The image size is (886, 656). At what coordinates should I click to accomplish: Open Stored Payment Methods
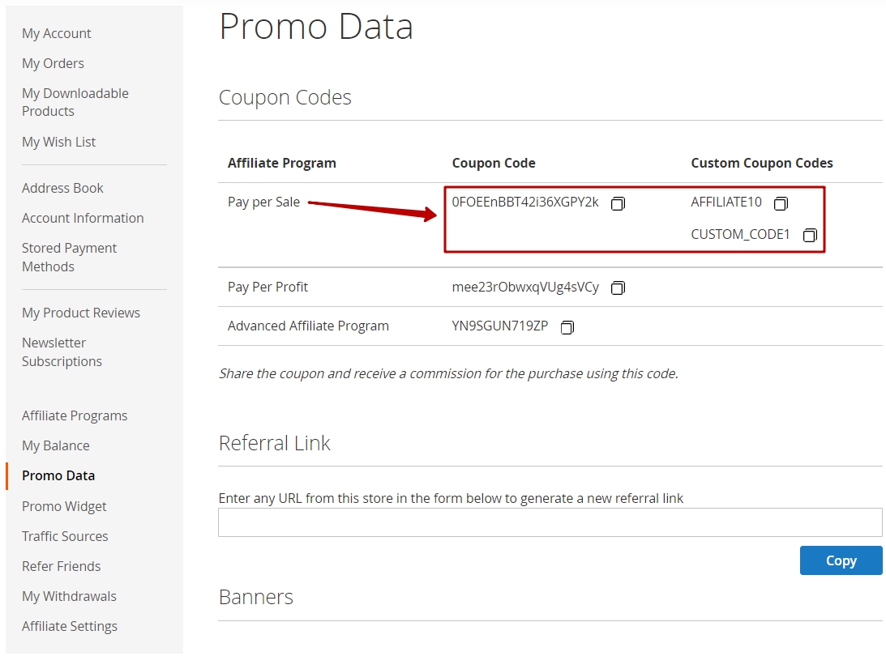70,257
